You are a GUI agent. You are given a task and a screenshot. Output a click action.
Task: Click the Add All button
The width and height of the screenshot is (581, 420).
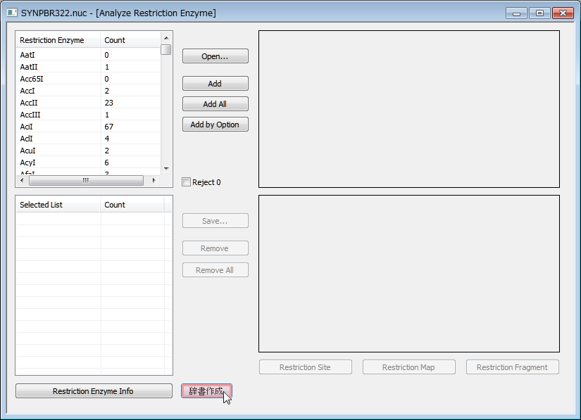click(215, 104)
